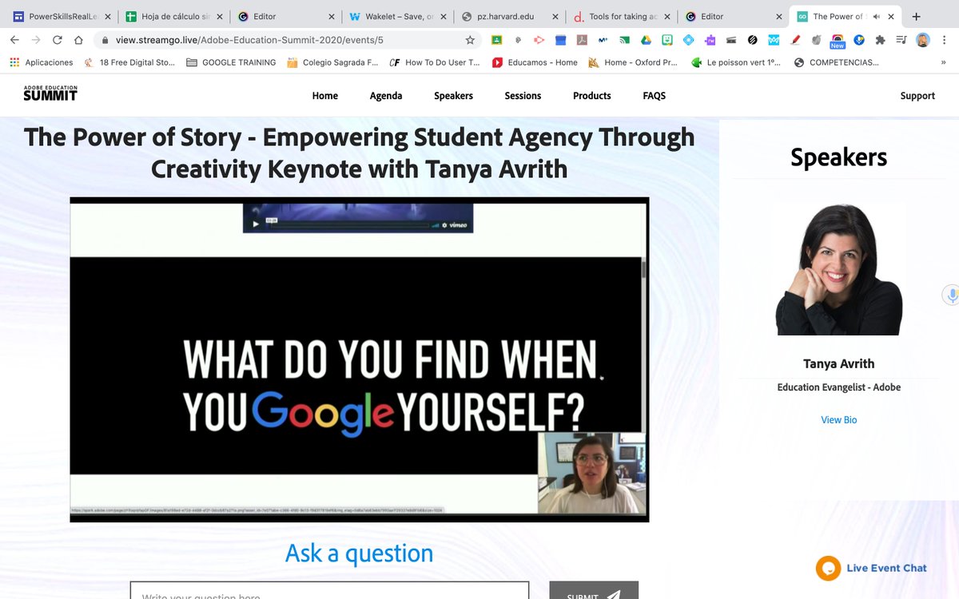959x599 pixels.
Task: Open the Aplicaciones apps shortcut
Action: (41, 62)
